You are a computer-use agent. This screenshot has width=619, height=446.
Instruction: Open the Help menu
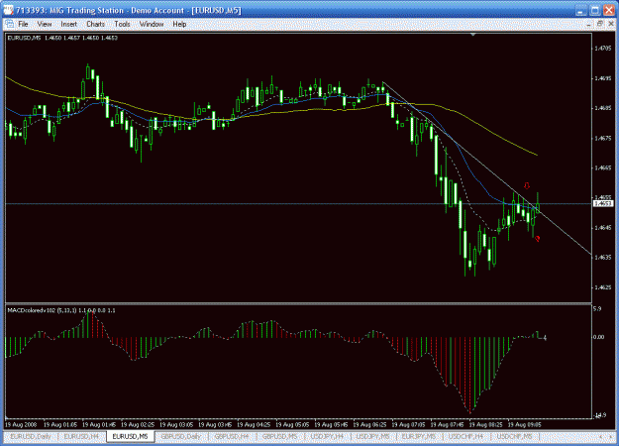(179, 24)
